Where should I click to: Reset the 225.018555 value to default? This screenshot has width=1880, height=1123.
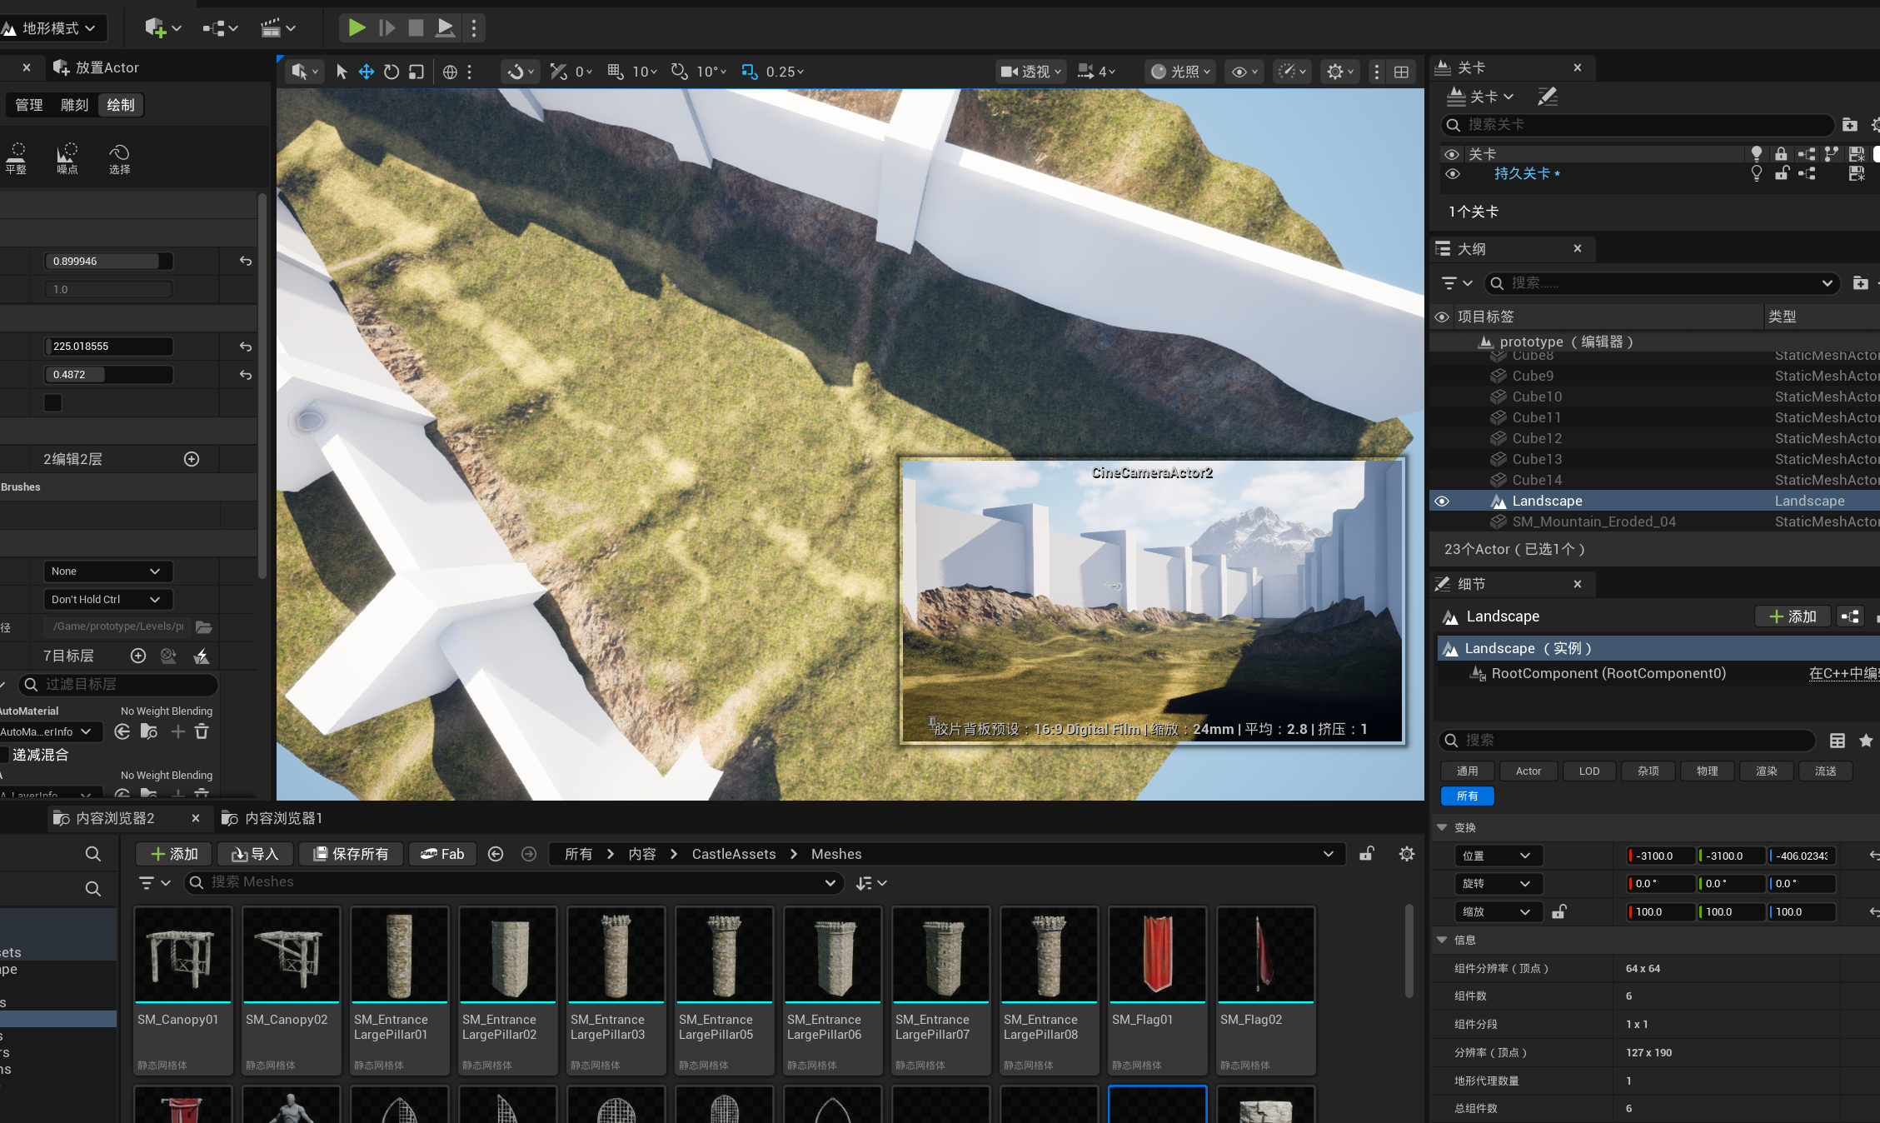click(x=246, y=346)
